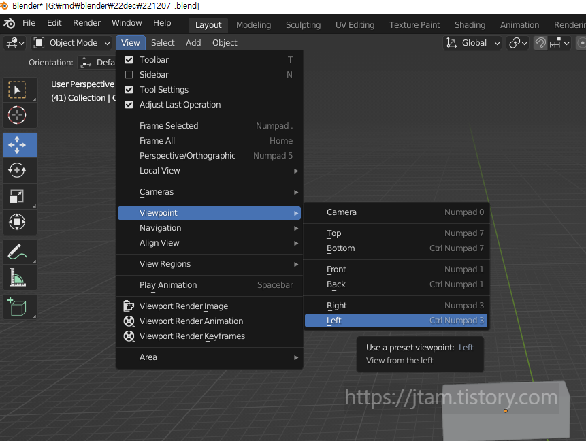Open the Object header menu
586x441 pixels.
[x=225, y=43]
